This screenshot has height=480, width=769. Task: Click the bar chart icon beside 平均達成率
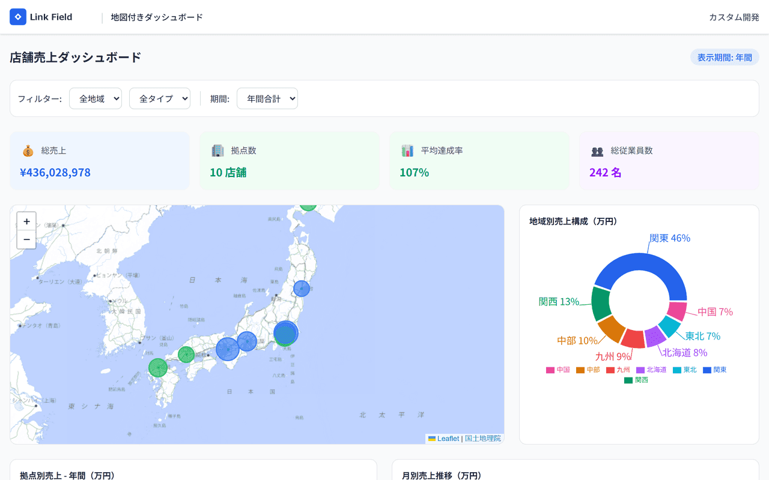407,151
